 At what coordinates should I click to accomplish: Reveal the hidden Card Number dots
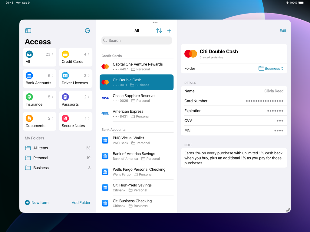[x=264, y=101]
